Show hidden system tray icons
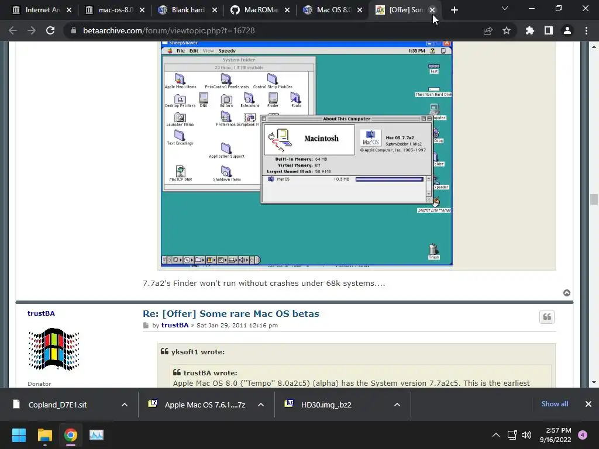The image size is (599, 449). pos(496,435)
